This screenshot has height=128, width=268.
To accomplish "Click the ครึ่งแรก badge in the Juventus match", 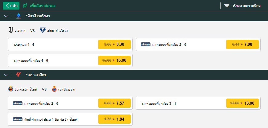I will pyautogui.click(x=146, y=45).
